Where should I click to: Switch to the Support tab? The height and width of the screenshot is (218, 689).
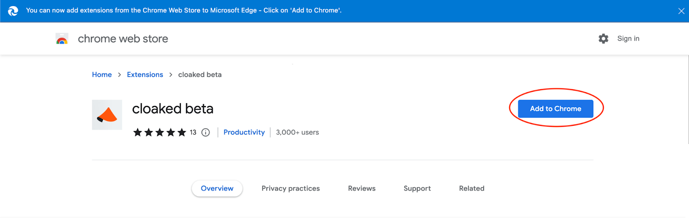tap(417, 188)
